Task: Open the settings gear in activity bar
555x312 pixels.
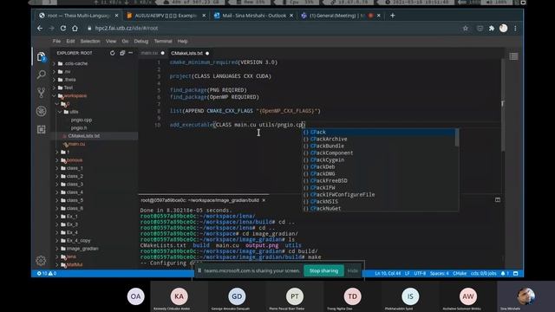Action: tap(41, 261)
